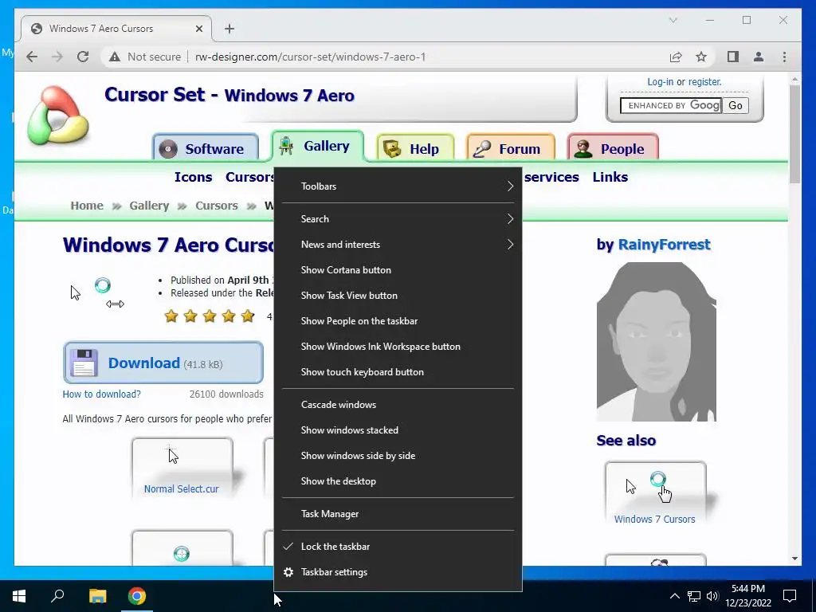
Task: Expand News and interests submenu
Action: pos(398,245)
